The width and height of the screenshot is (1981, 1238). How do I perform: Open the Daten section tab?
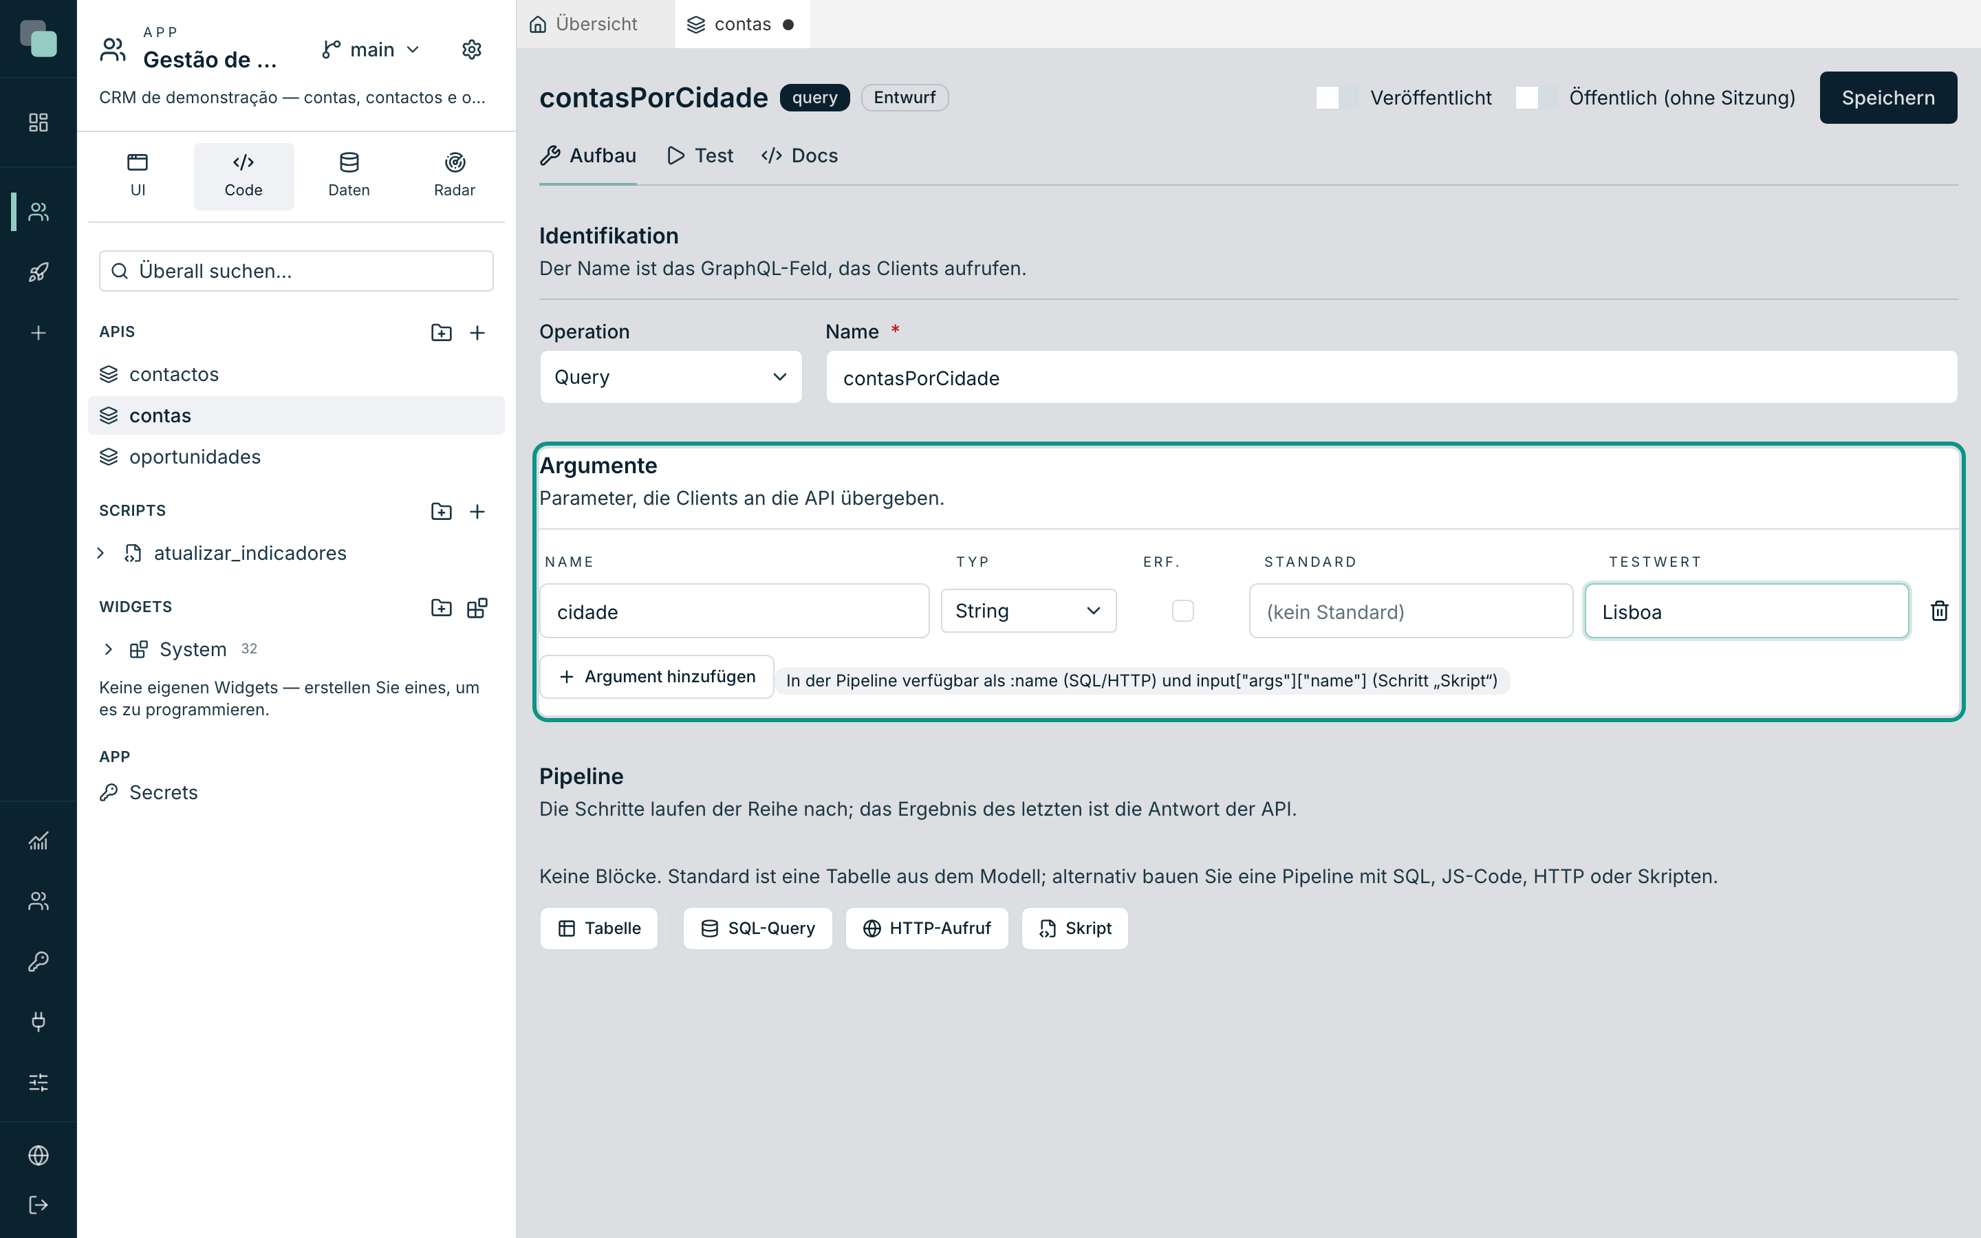[349, 176]
